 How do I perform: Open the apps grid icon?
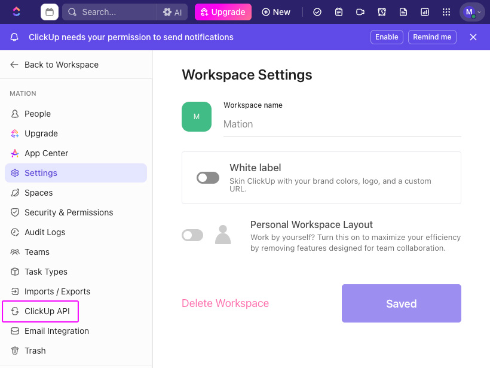coord(446,12)
